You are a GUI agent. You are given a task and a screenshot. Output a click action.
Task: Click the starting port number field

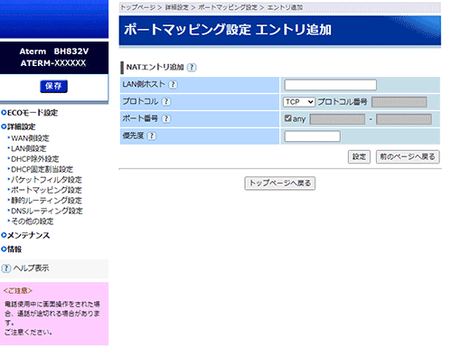click(x=337, y=119)
